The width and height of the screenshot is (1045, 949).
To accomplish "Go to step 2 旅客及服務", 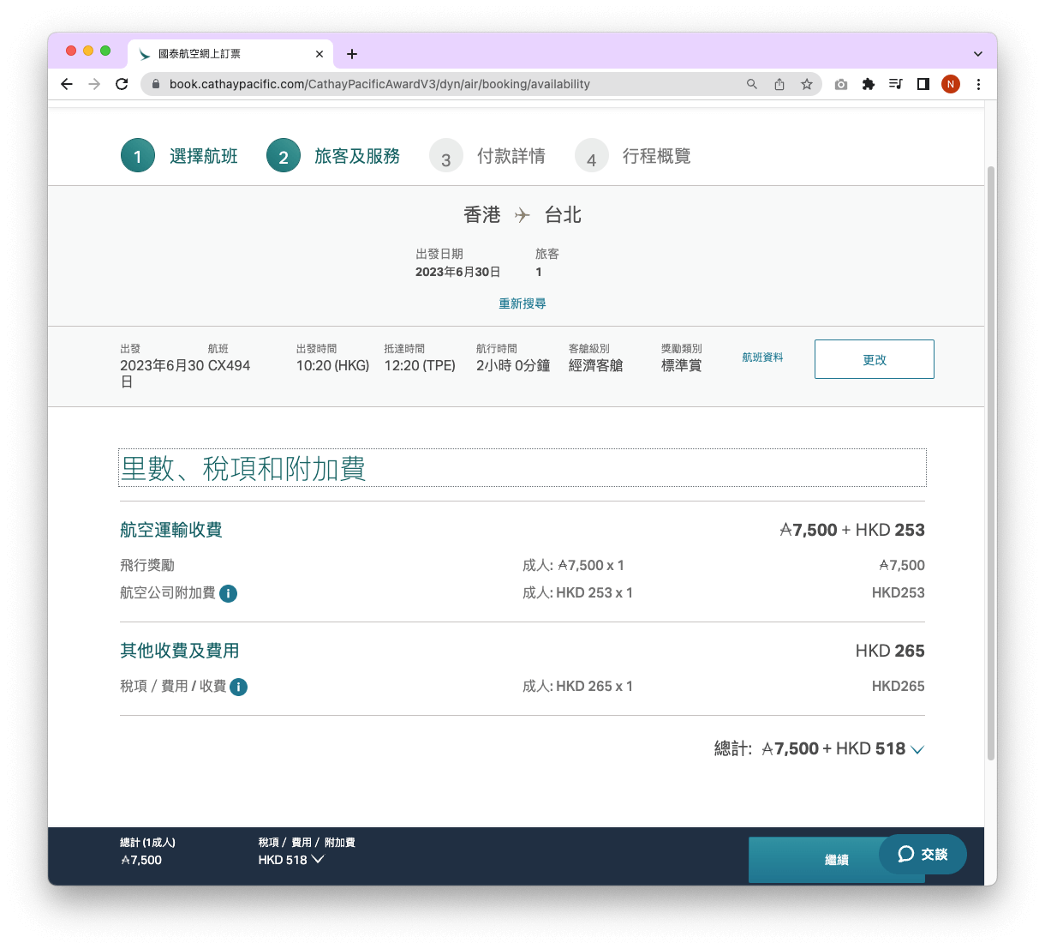I will pyautogui.click(x=333, y=155).
